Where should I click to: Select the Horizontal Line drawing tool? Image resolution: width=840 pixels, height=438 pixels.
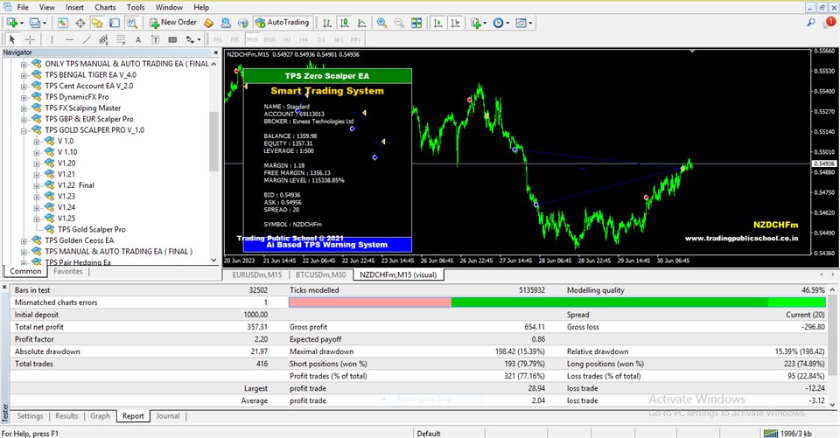[69, 39]
